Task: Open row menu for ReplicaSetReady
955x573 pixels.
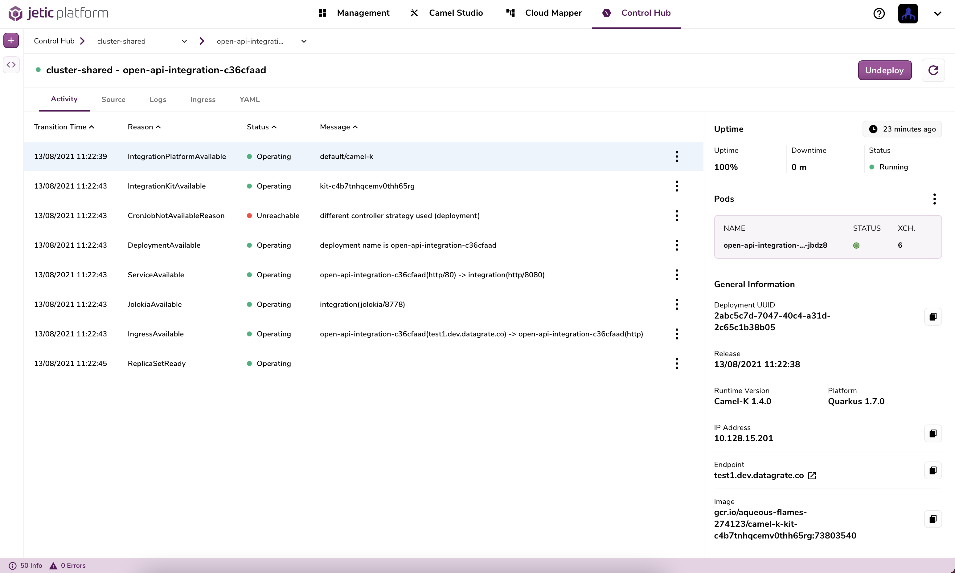Action: coord(677,363)
